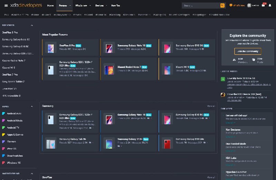Click What's new link beside search
Viewport: 276px width, 180px height.
237,6
